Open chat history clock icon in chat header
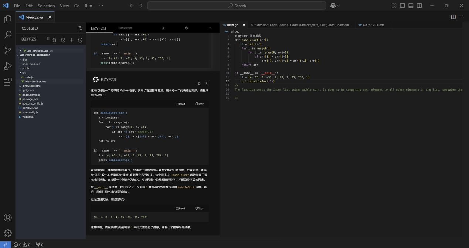This screenshot has height=248, width=469. (186, 28)
